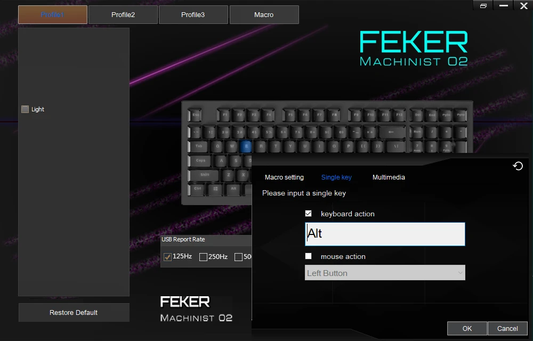Uncheck the keyboard action checkbox
The width and height of the screenshot is (533, 341).
pos(308,213)
